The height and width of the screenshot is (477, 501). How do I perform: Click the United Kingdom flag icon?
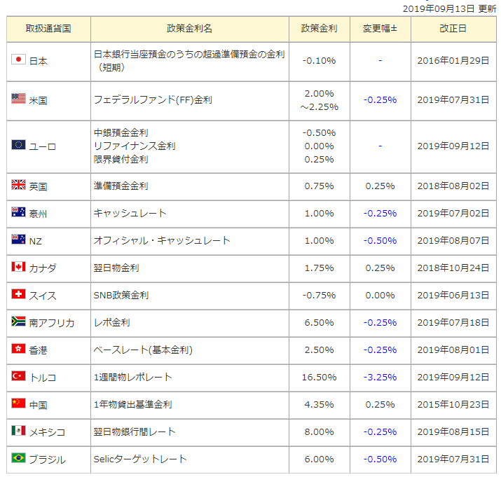[18, 185]
